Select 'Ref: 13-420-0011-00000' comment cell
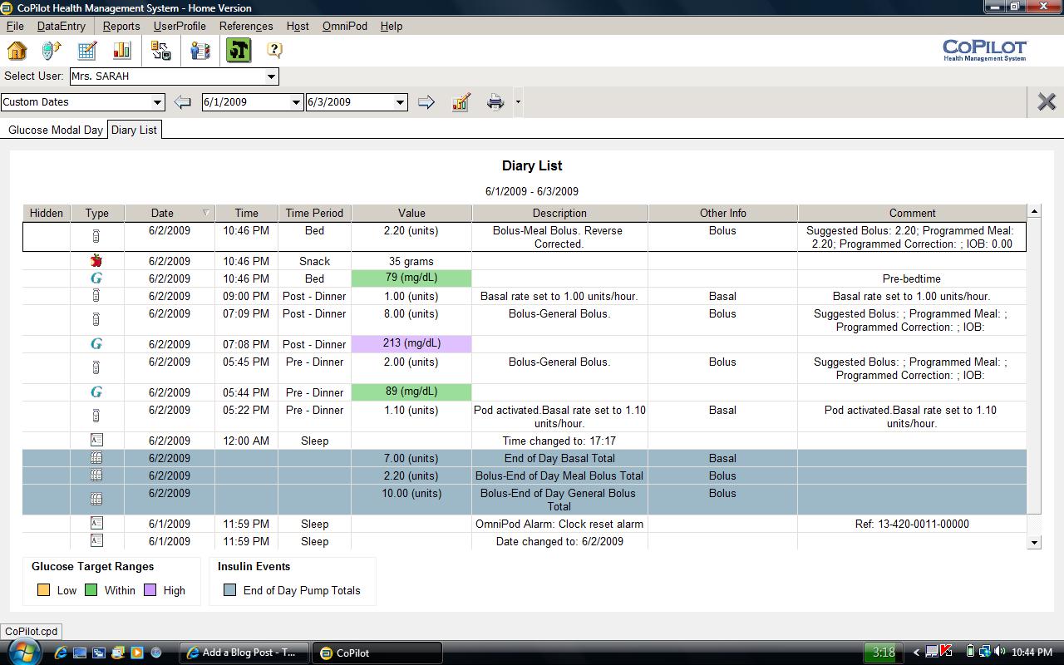Screen dimensions: 1064x665 (x=912, y=524)
